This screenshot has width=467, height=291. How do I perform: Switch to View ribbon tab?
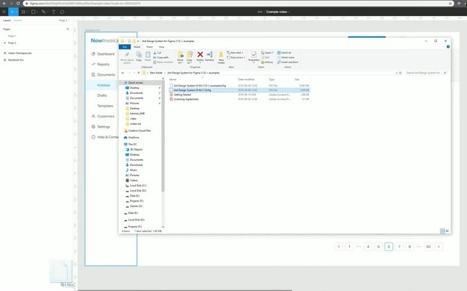click(x=162, y=47)
